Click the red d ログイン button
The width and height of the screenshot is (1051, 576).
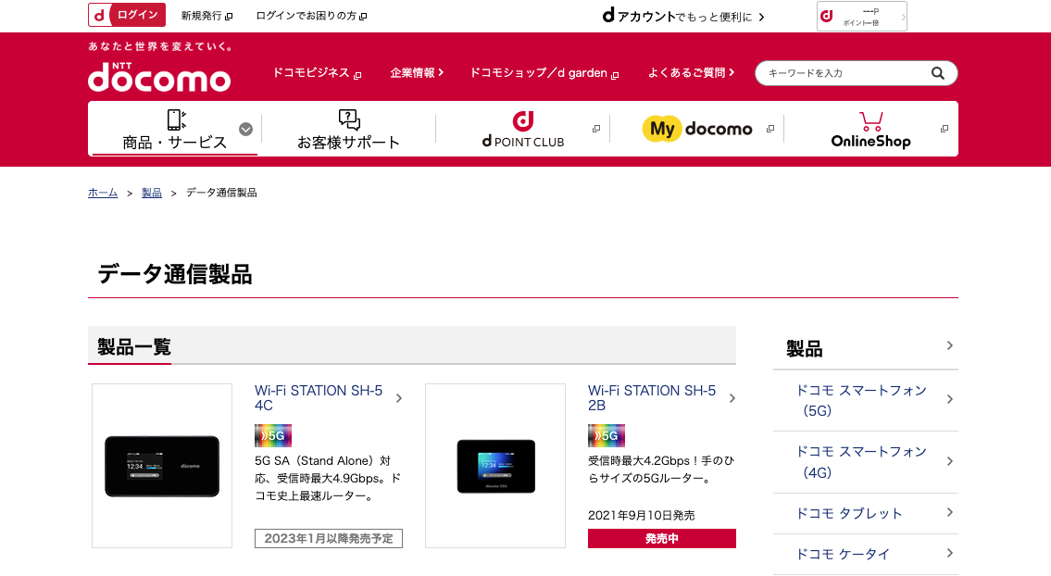click(127, 15)
